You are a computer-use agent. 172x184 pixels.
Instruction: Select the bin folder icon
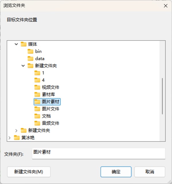pos(30,51)
